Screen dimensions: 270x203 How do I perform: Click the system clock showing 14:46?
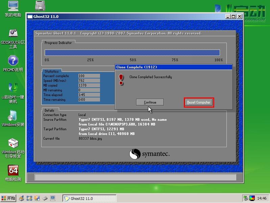click(262, 199)
